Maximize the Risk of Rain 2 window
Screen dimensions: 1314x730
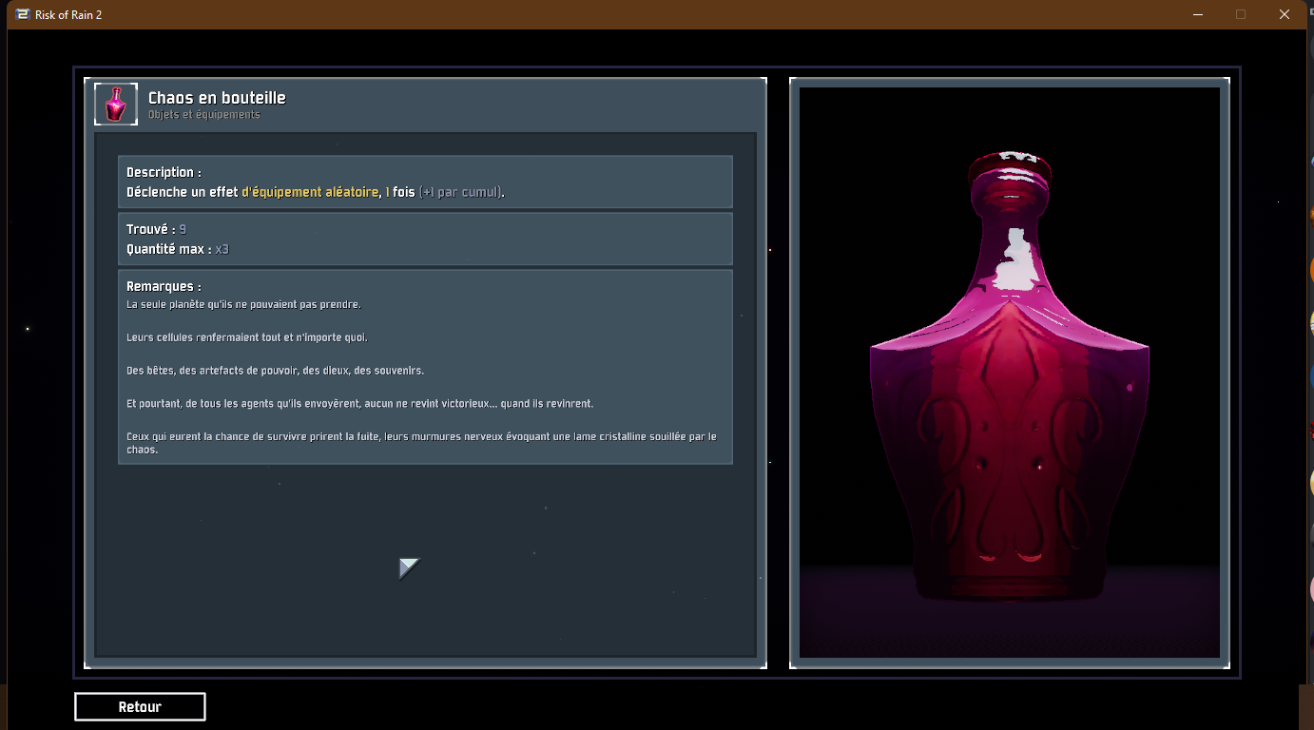[1241, 14]
